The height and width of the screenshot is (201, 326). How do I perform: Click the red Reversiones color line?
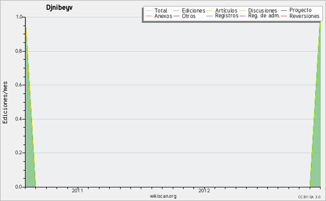[284, 16]
